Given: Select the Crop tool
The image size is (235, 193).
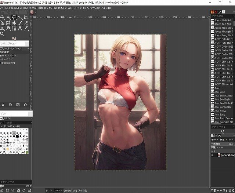Looking at the screenshot, I should click(26, 18).
